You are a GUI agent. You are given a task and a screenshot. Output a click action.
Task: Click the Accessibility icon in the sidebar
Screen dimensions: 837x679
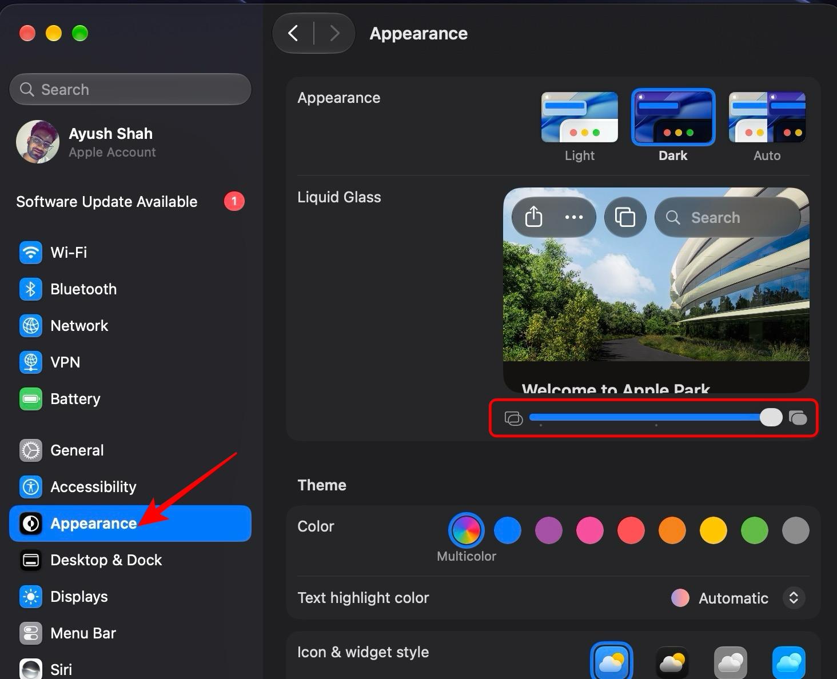coord(31,487)
